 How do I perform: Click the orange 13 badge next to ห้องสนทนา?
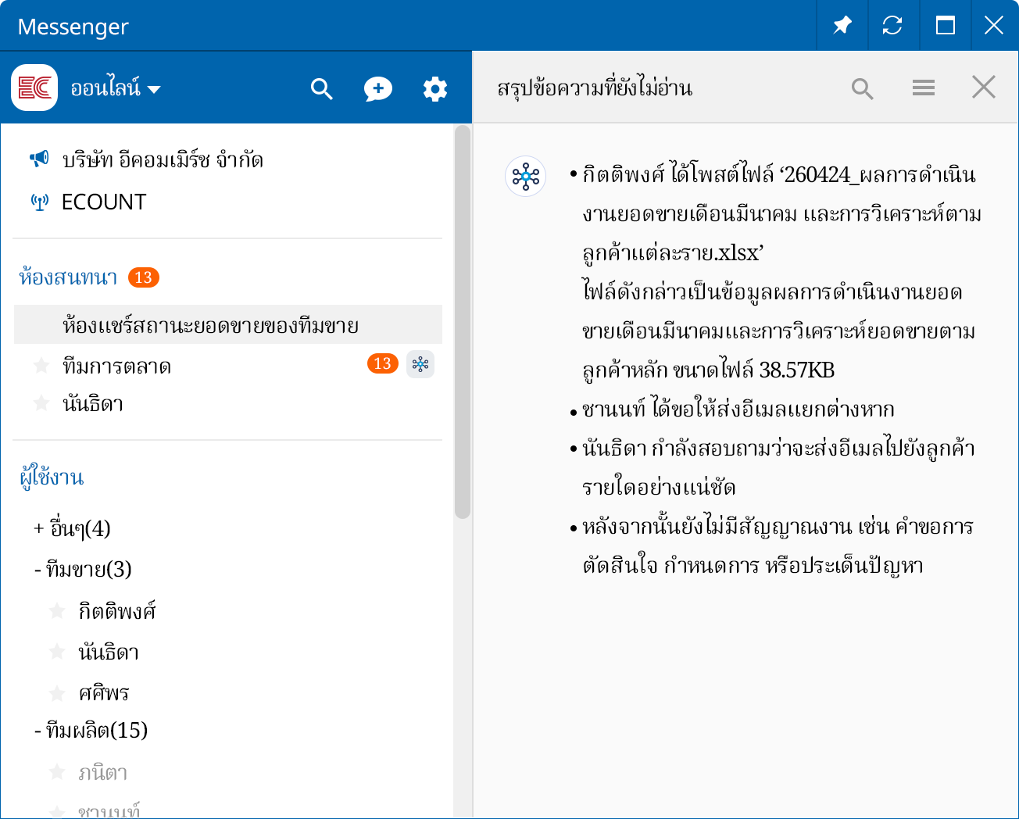(143, 277)
